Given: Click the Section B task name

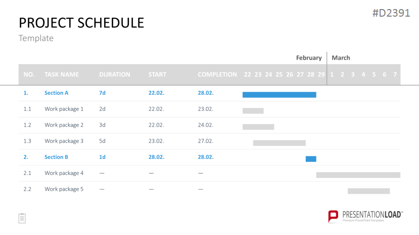Looking at the screenshot, I should coord(56,157).
